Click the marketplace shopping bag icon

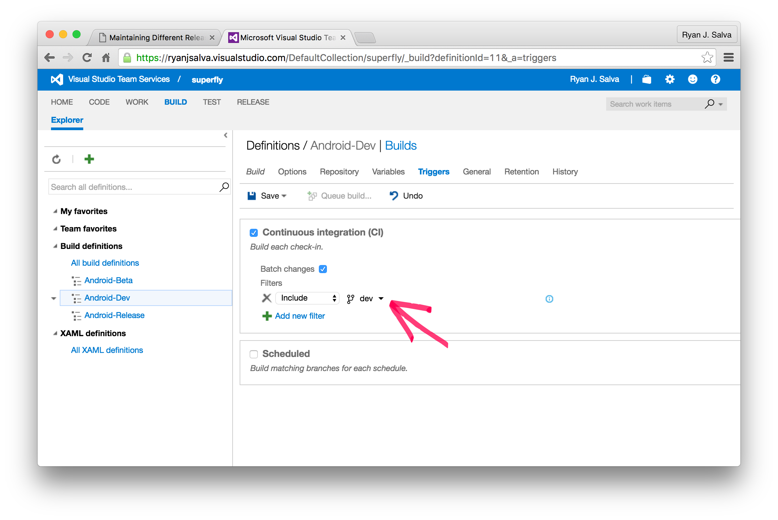(x=646, y=79)
